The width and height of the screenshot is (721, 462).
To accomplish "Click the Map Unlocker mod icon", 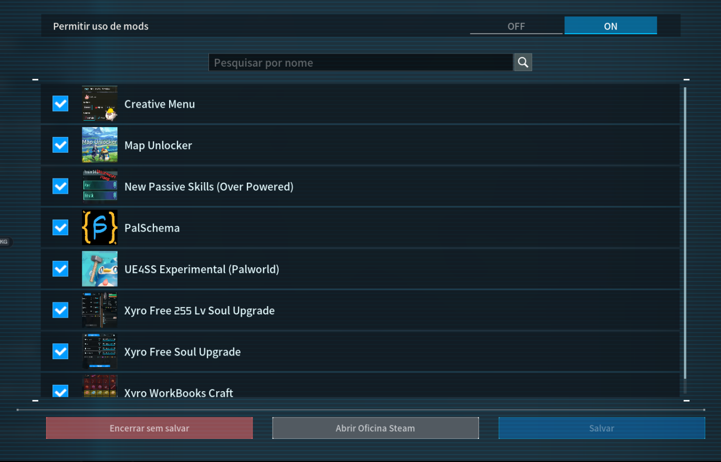I will (99, 145).
